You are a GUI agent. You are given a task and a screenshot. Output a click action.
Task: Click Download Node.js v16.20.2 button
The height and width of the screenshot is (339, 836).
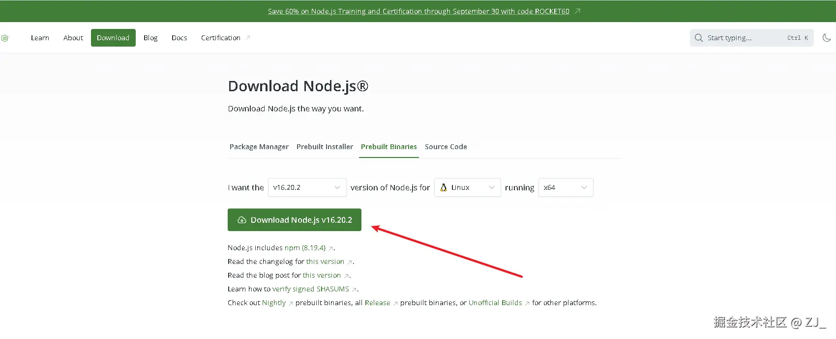295,220
